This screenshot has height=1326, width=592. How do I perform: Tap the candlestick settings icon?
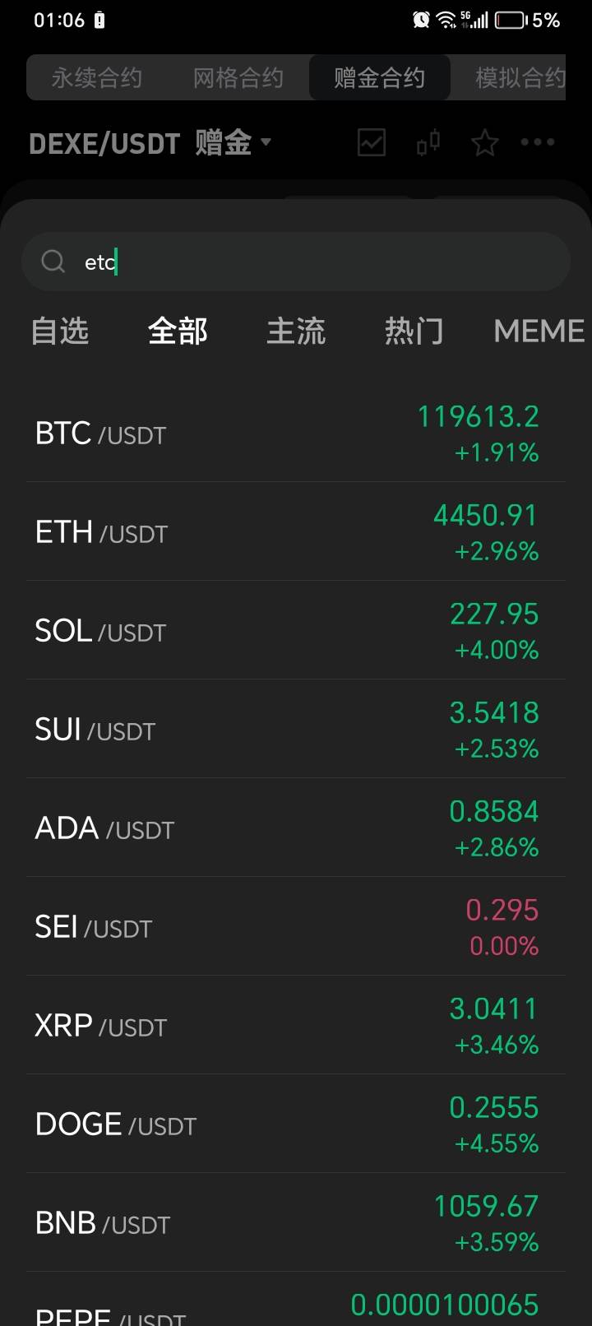(x=428, y=143)
